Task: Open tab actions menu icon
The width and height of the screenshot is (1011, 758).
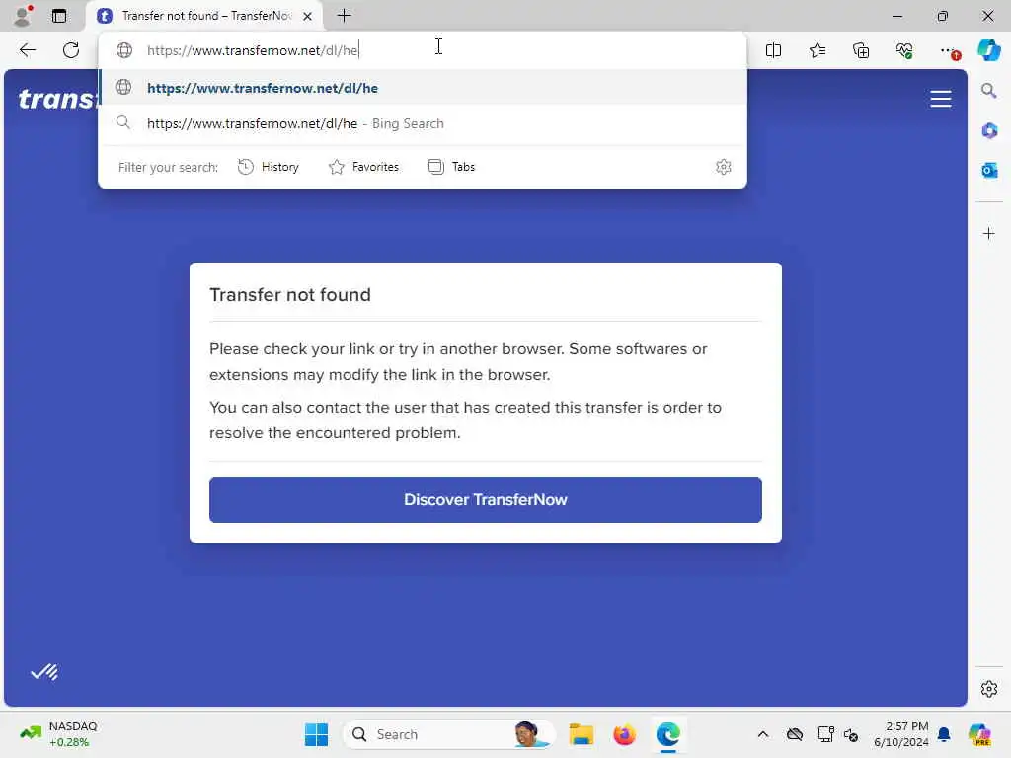Action: [x=59, y=16]
